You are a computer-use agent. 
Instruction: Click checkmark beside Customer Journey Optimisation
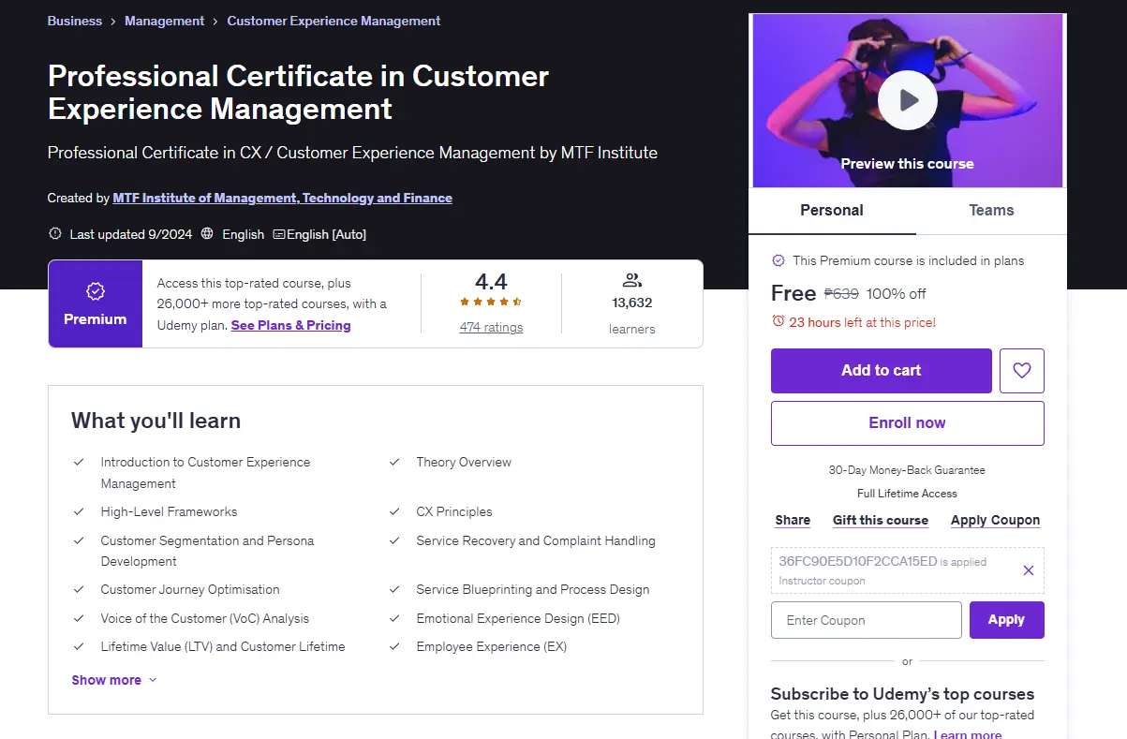[79, 589]
